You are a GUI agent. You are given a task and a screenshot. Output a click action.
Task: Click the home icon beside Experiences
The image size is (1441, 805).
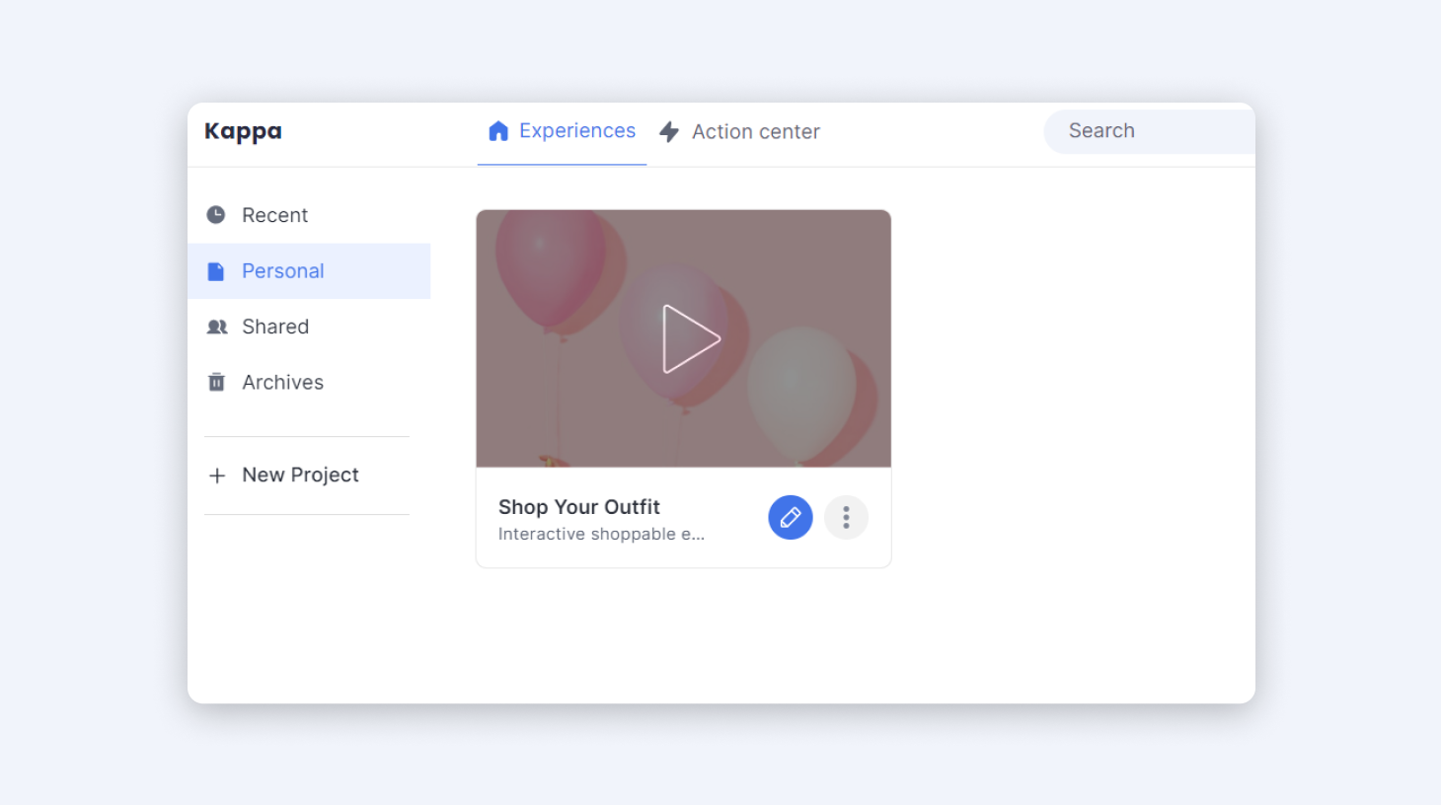point(498,131)
